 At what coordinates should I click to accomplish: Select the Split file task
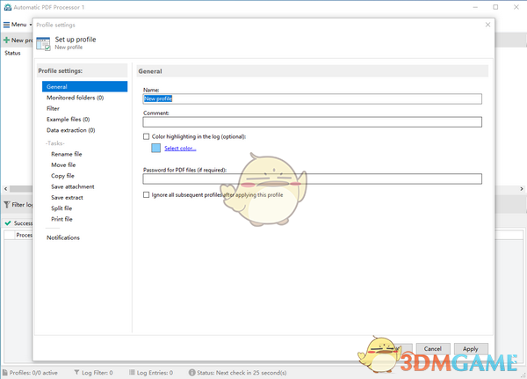61,208
